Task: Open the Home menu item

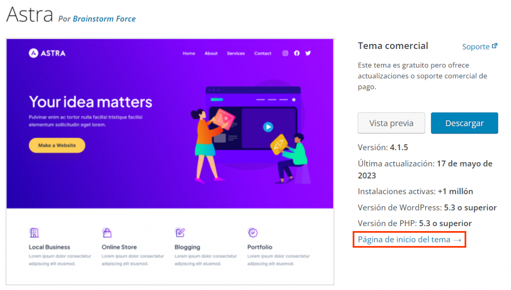Action: click(189, 53)
